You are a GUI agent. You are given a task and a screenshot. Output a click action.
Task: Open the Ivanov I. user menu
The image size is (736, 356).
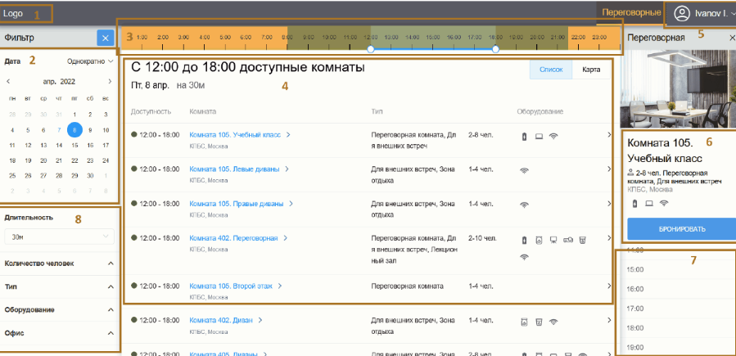pos(705,14)
